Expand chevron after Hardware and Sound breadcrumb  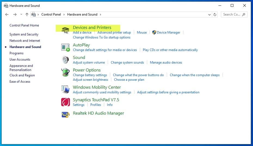coord(100,14)
